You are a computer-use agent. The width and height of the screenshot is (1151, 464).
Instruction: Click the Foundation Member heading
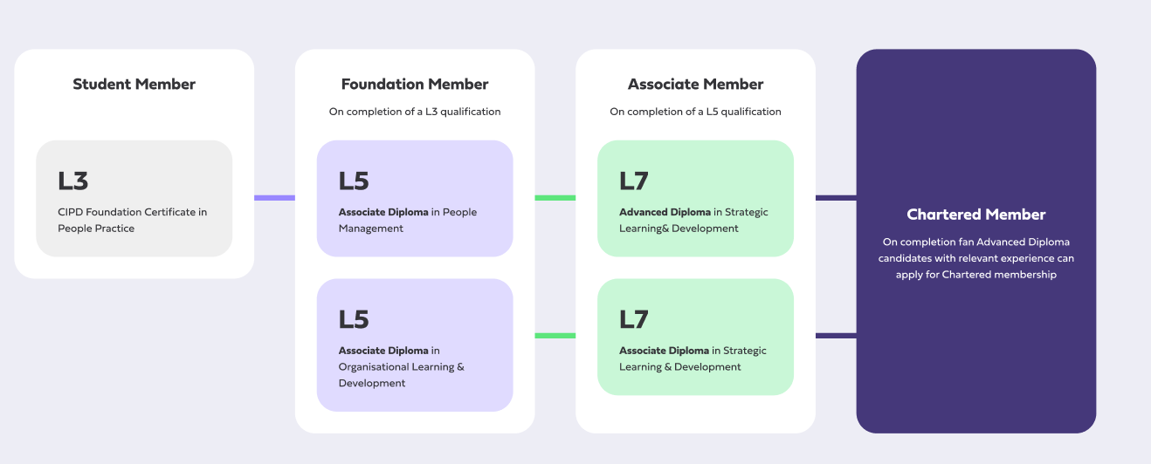tap(415, 85)
